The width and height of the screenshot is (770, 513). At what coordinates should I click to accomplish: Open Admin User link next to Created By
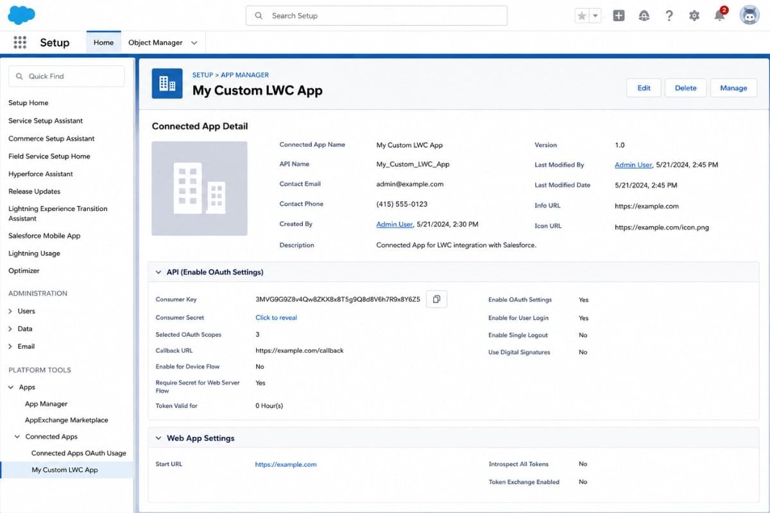[395, 224]
